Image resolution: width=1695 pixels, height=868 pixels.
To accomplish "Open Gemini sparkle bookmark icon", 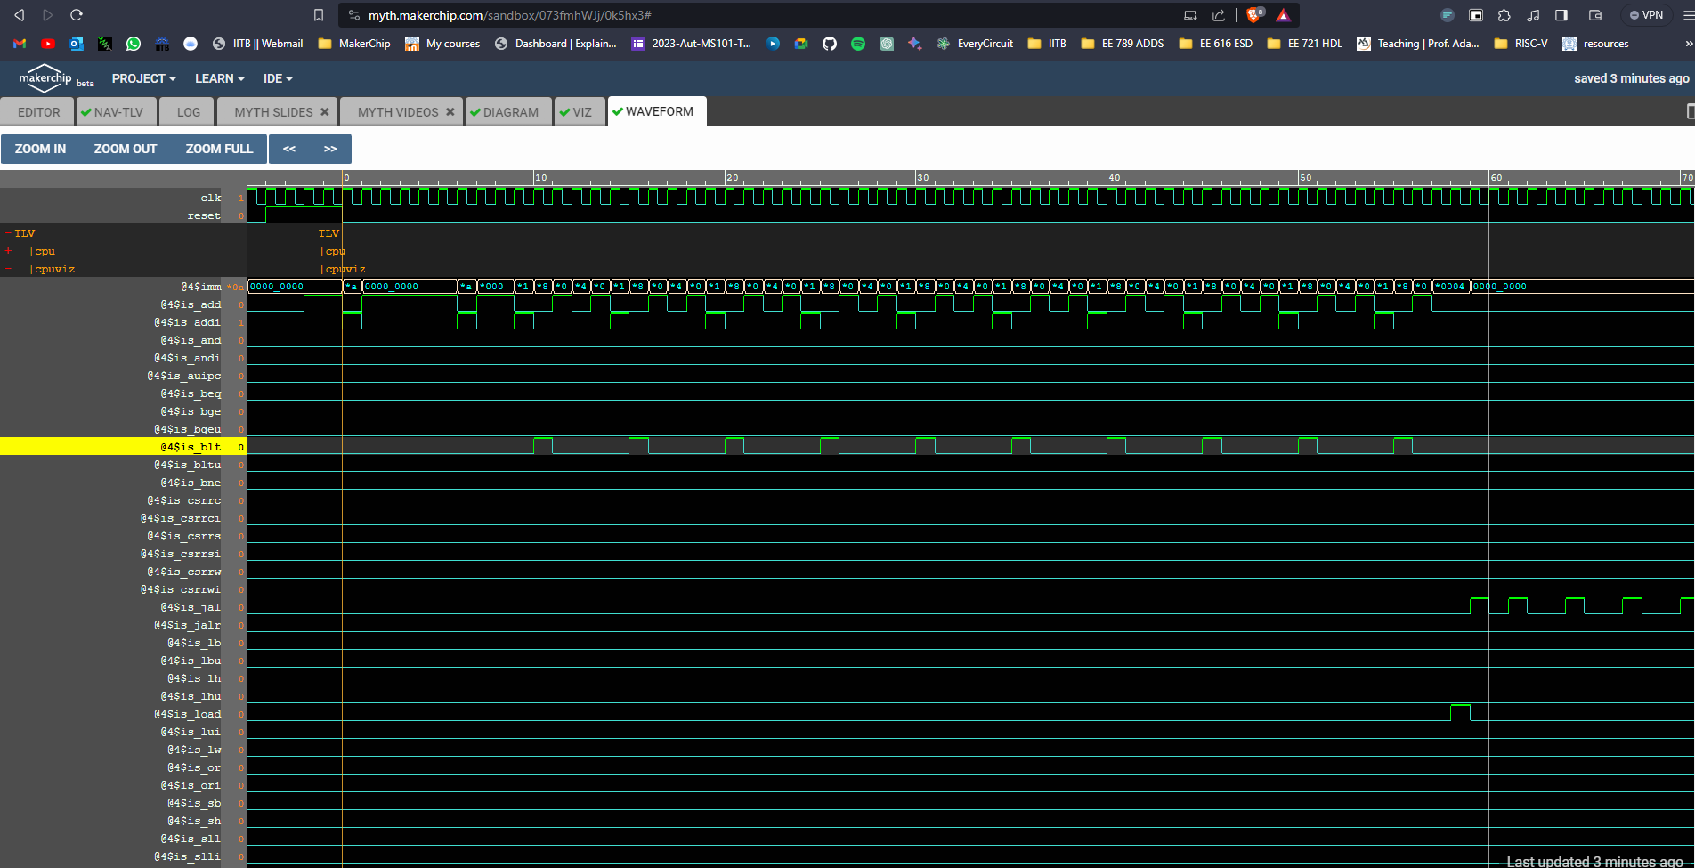I will 914,43.
